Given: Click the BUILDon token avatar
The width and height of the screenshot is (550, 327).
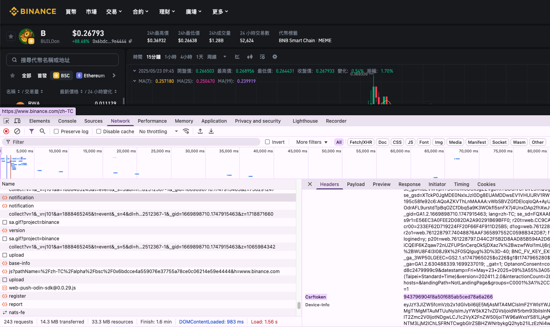Looking at the screenshot, I should pyautogui.click(x=27, y=36).
